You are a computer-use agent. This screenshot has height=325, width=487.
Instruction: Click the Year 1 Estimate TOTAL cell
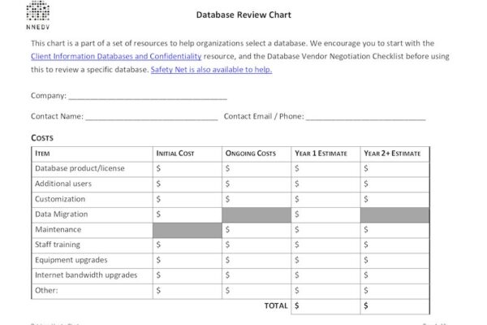[325, 306]
